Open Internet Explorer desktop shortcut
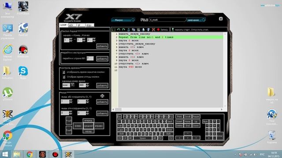Screen dimensions: 282x158 point(7,52)
